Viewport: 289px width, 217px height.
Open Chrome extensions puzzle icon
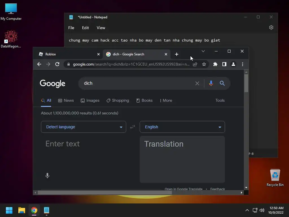click(215, 64)
